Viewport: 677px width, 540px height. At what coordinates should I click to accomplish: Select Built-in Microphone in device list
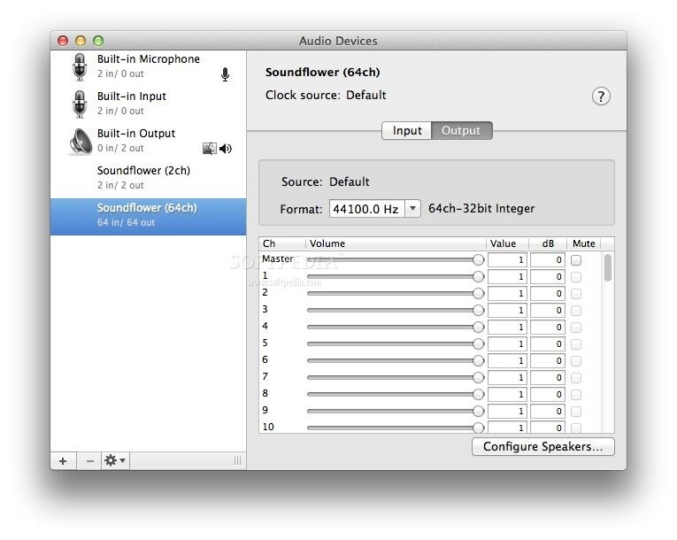click(148, 66)
